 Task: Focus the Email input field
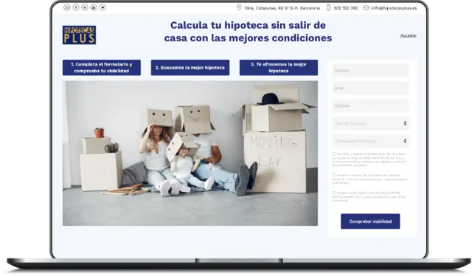point(370,89)
